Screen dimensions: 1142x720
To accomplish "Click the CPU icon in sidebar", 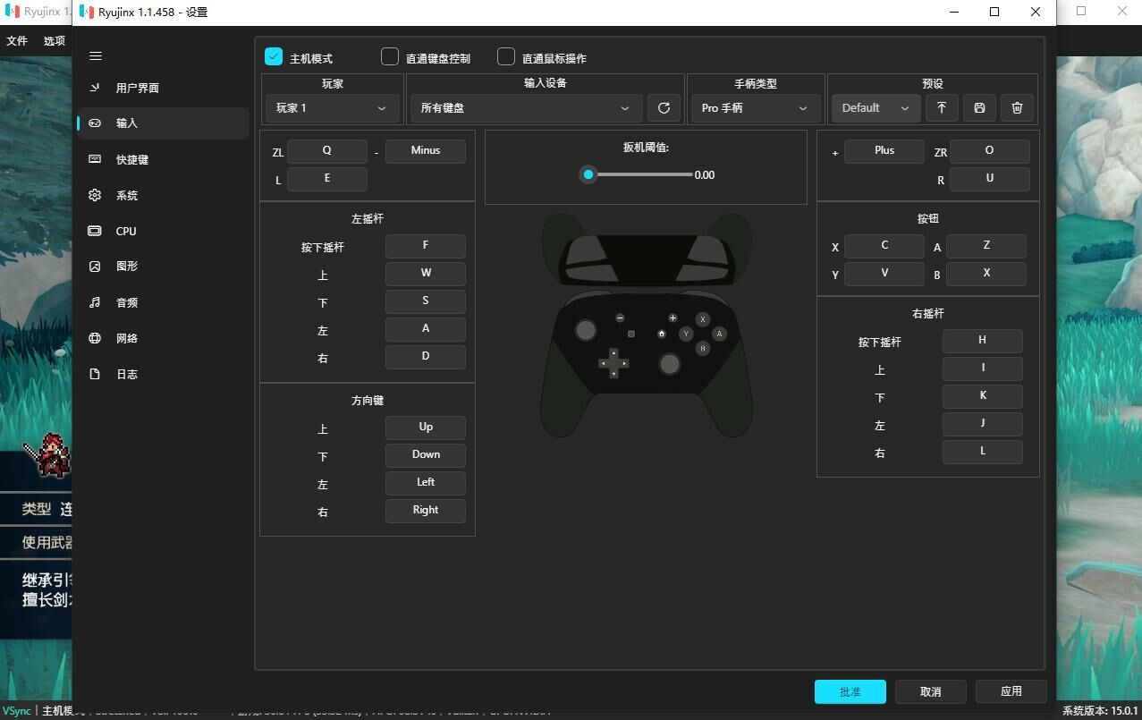I will (x=95, y=231).
